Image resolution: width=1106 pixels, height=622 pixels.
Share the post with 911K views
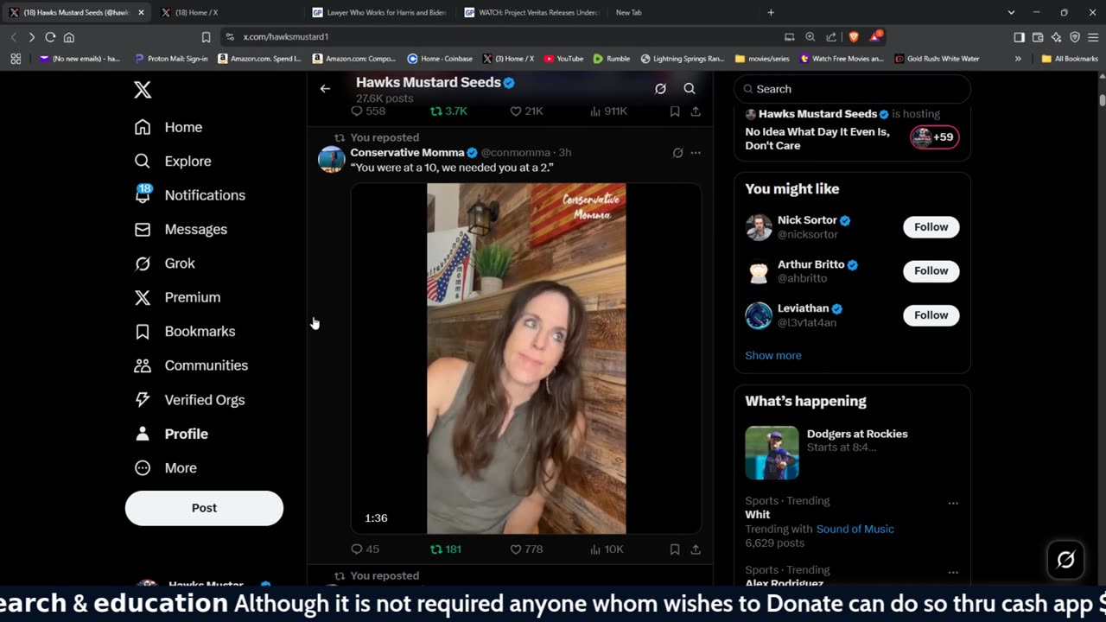click(x=696, y=111)
